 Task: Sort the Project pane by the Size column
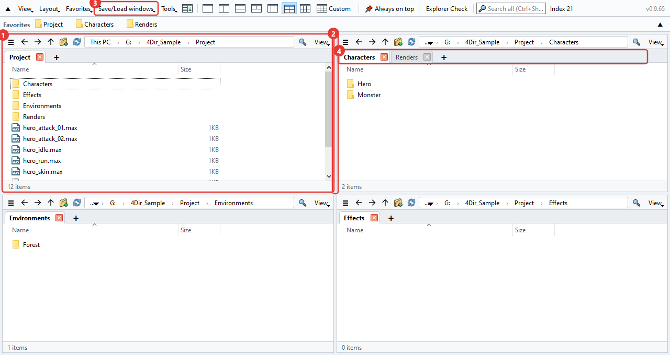pos(186,69)
